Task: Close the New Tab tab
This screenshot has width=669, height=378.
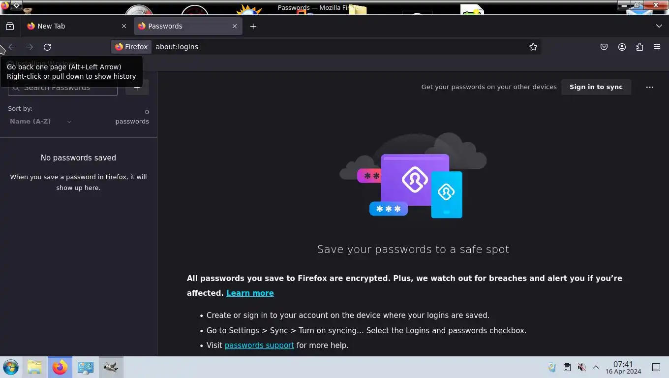Action: tap(124, 26)
